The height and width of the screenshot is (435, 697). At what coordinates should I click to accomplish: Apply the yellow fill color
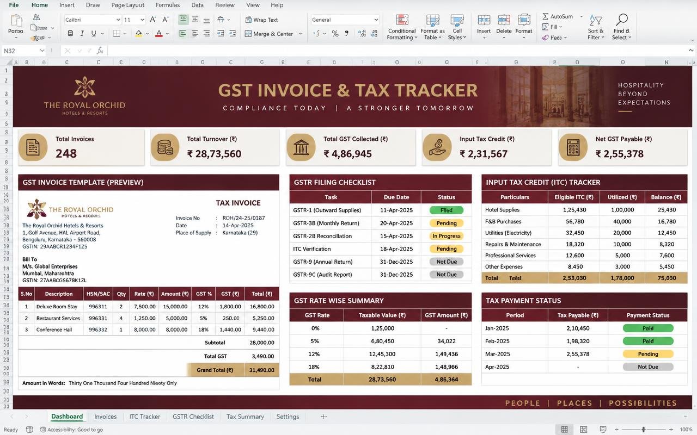point(139,34)
